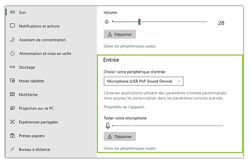Click the Son speaker icon in sidebar
250x163 pixels.
click(x=12, y=12)
